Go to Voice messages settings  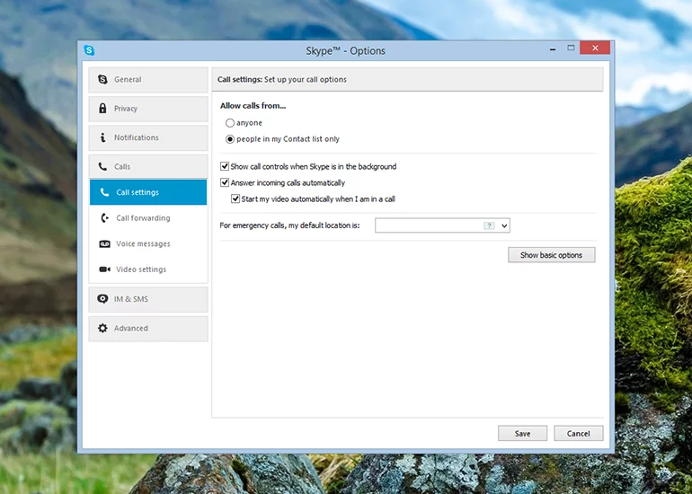(x=148, y=243)
